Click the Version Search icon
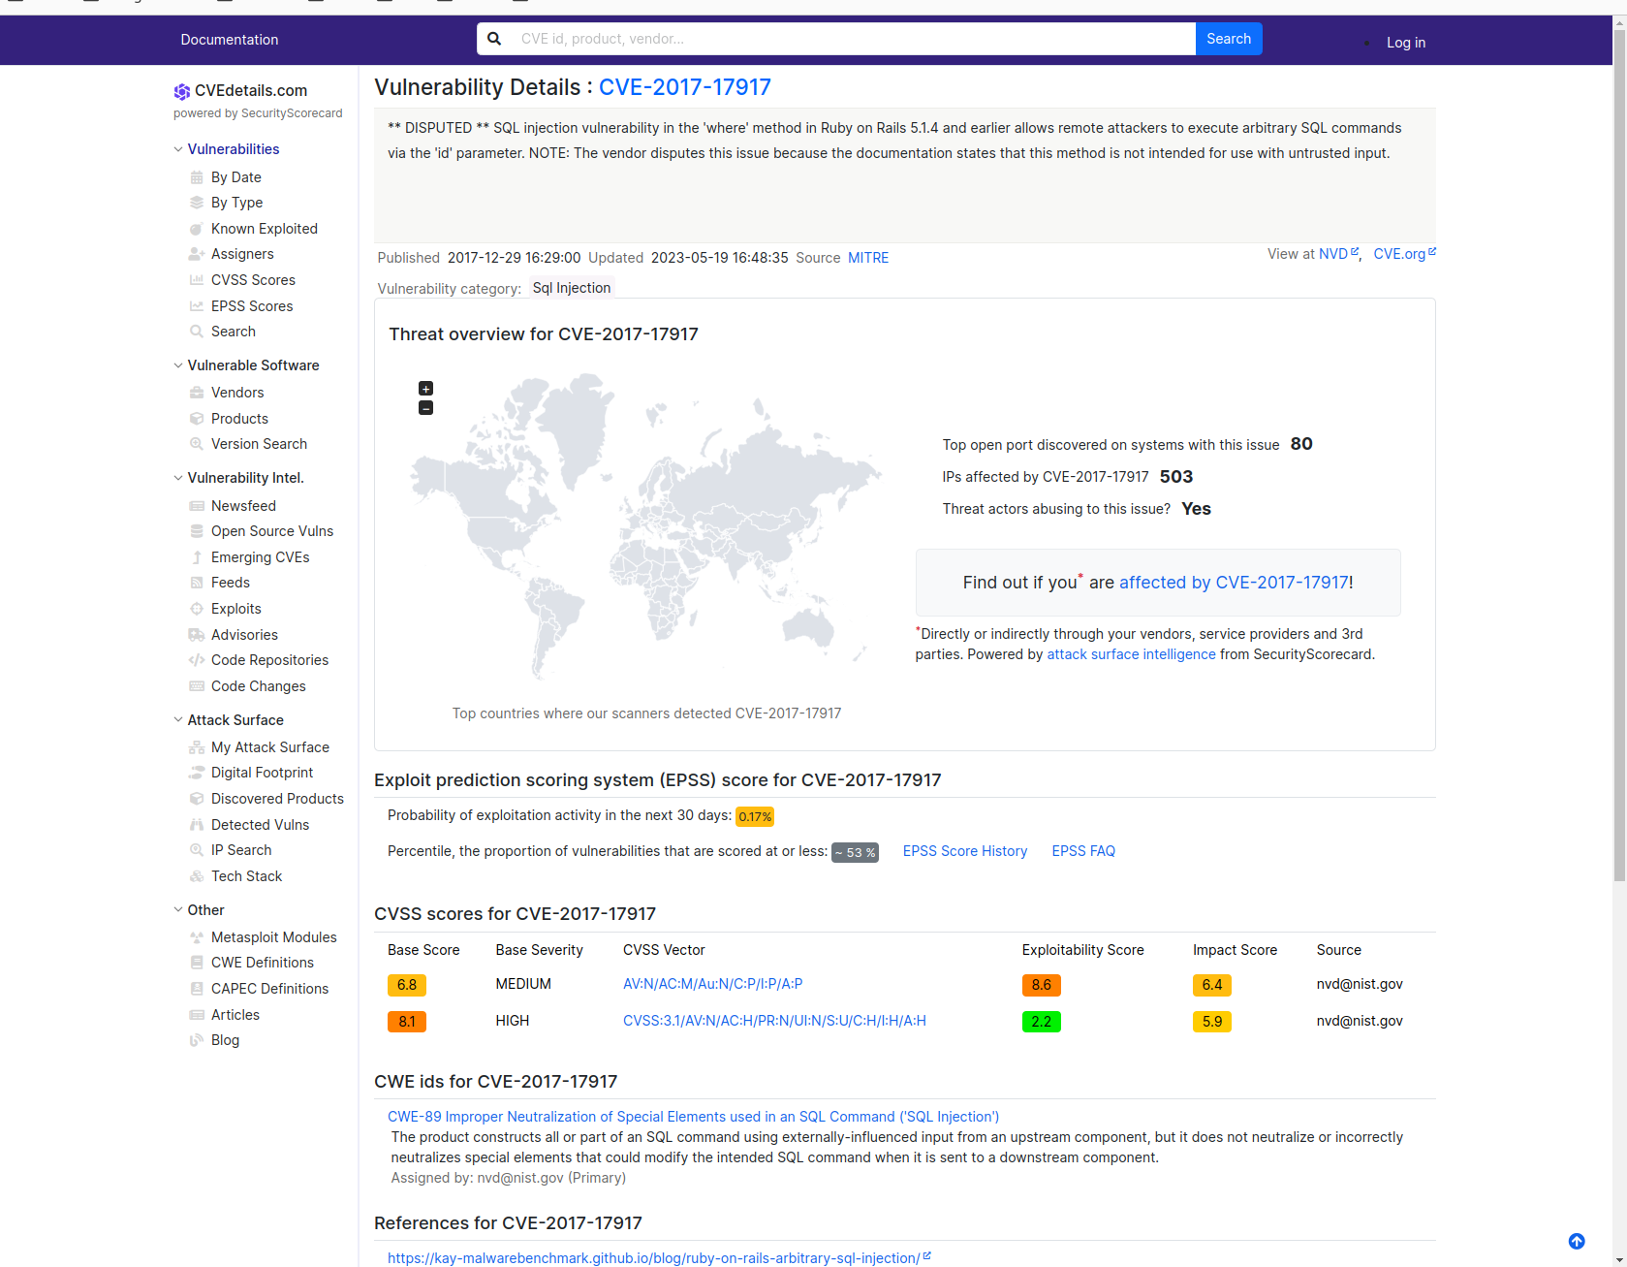The image size is (1627, 1267). point(197,444)
